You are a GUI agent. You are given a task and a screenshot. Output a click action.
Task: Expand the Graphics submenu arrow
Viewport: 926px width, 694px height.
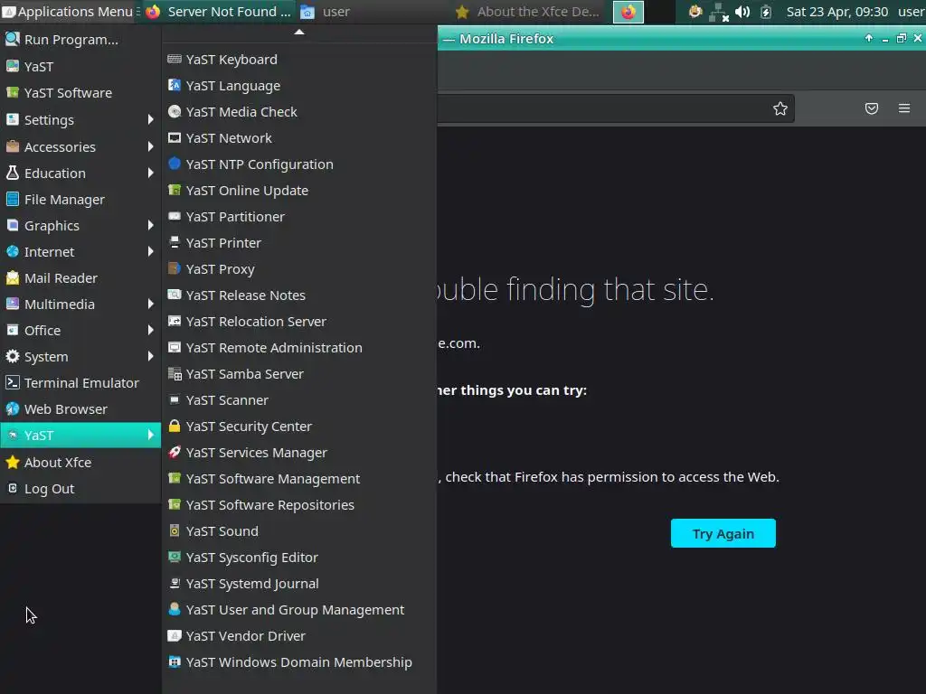[x=151, y=225]
